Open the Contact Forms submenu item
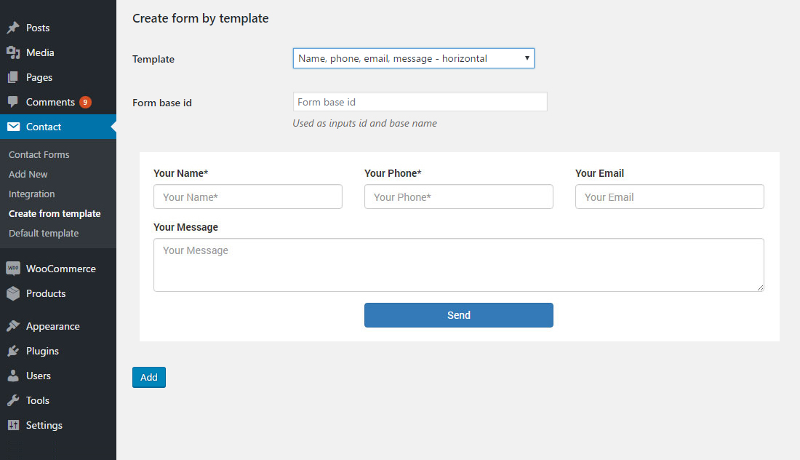The image size is (800, 460). point(39,154)
